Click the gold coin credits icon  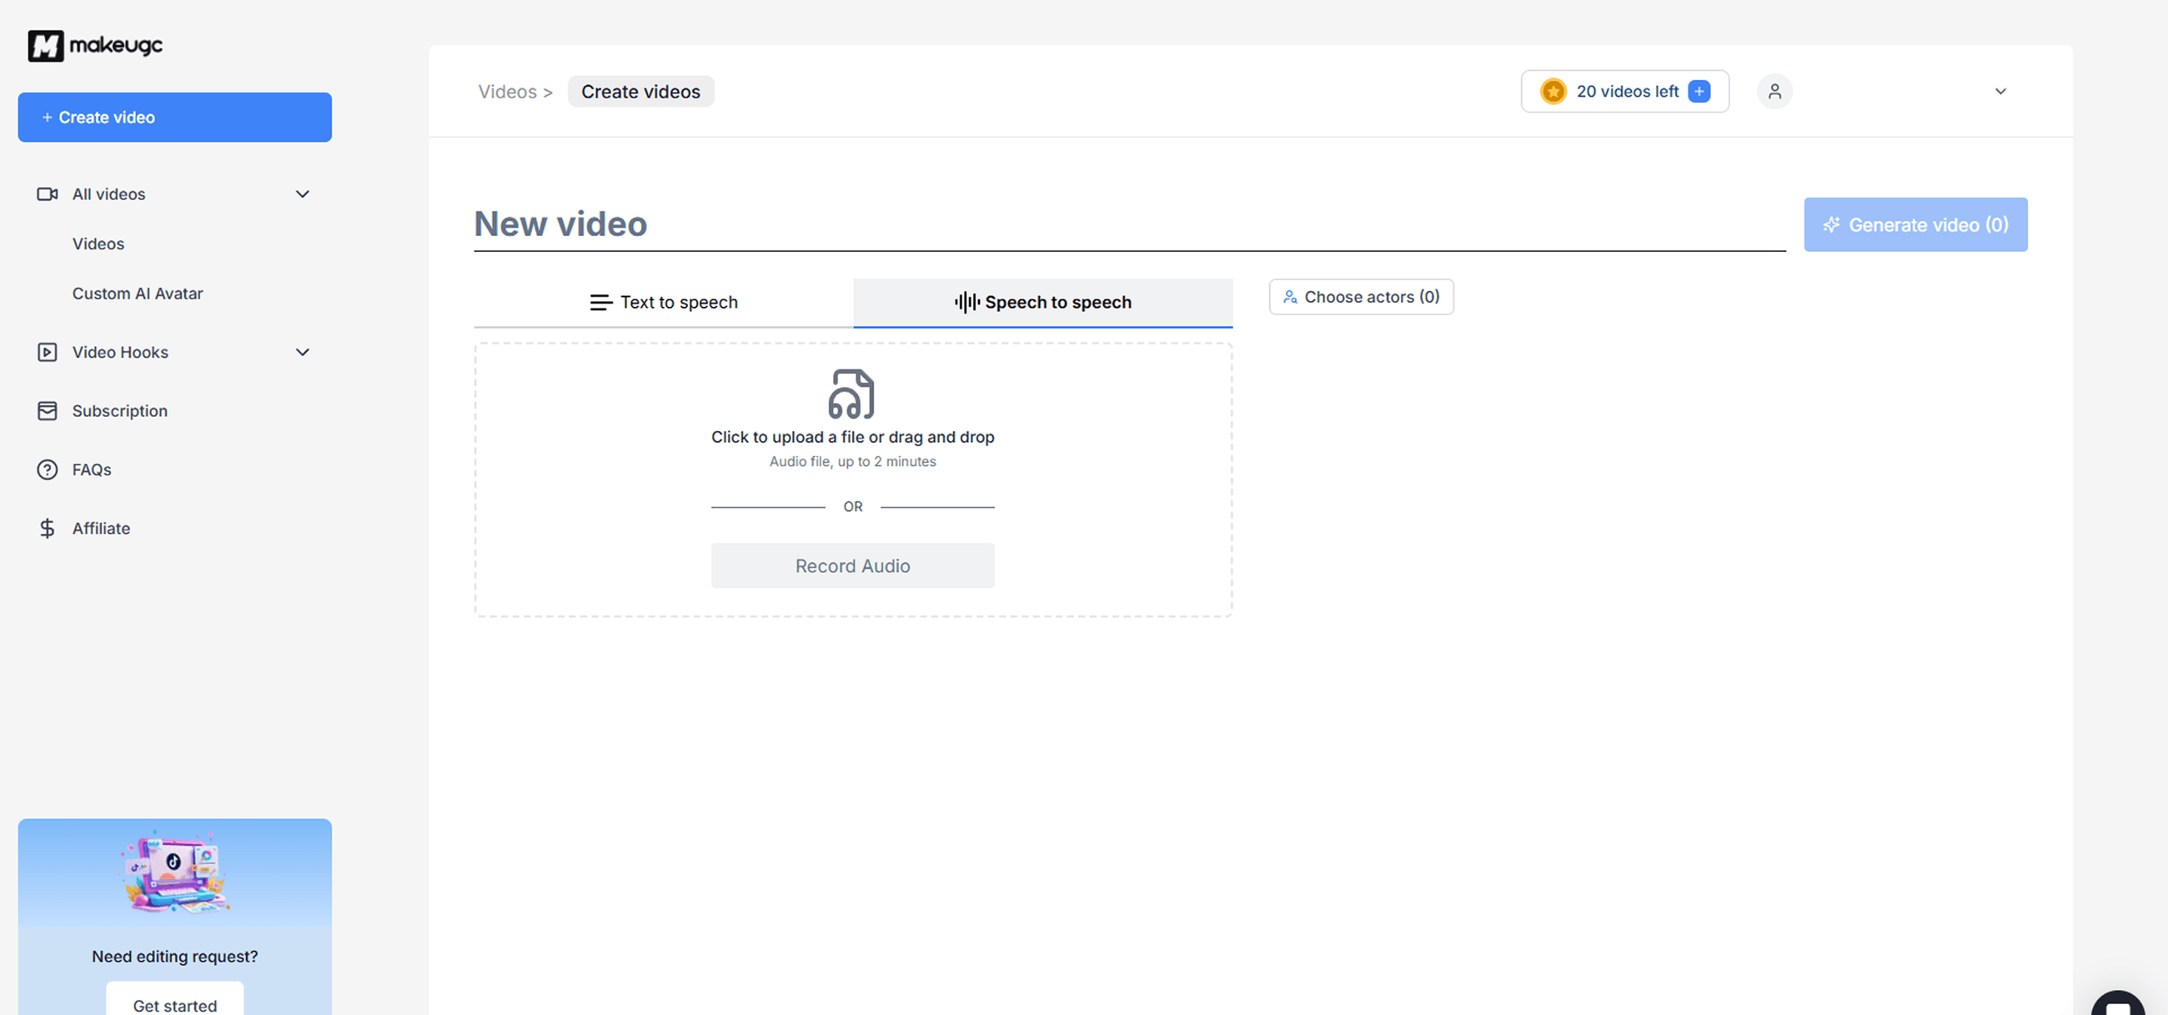tap(1553, 91)
